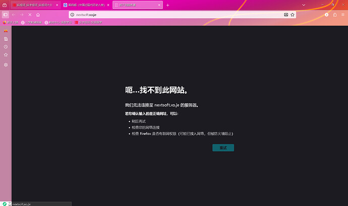
Task: Close the first tab with red favicon
Action: (57, 5)
